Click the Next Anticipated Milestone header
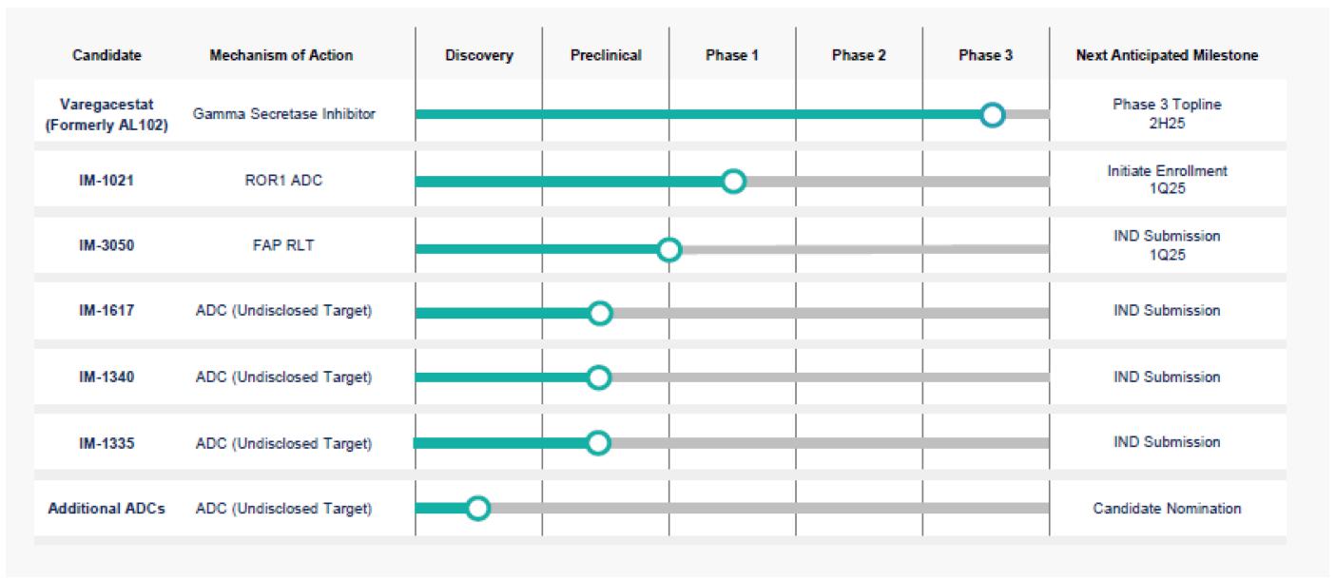Image resolution: width=1336 pixels, height=581 pixels. [1167, 55]
